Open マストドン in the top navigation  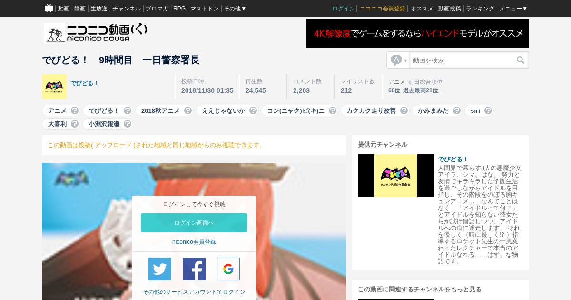[x=205, y=9]
